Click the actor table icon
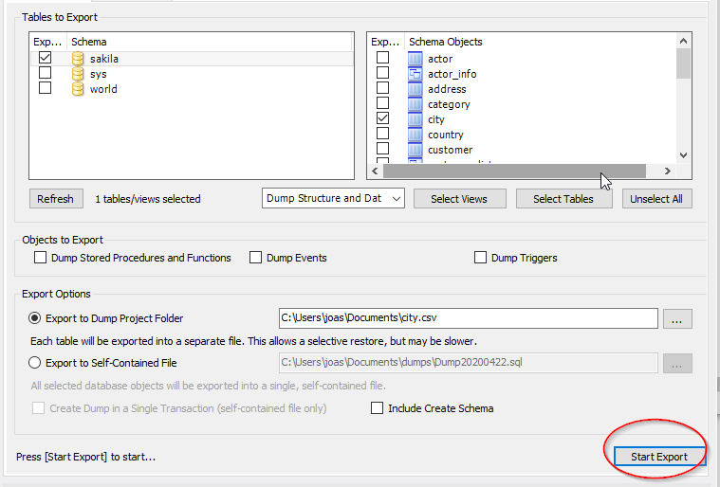 click(415, 59)
